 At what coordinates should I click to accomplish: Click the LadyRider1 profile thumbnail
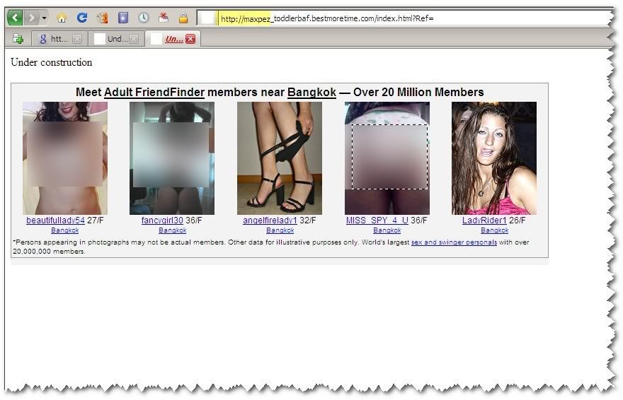pos(494,158)
